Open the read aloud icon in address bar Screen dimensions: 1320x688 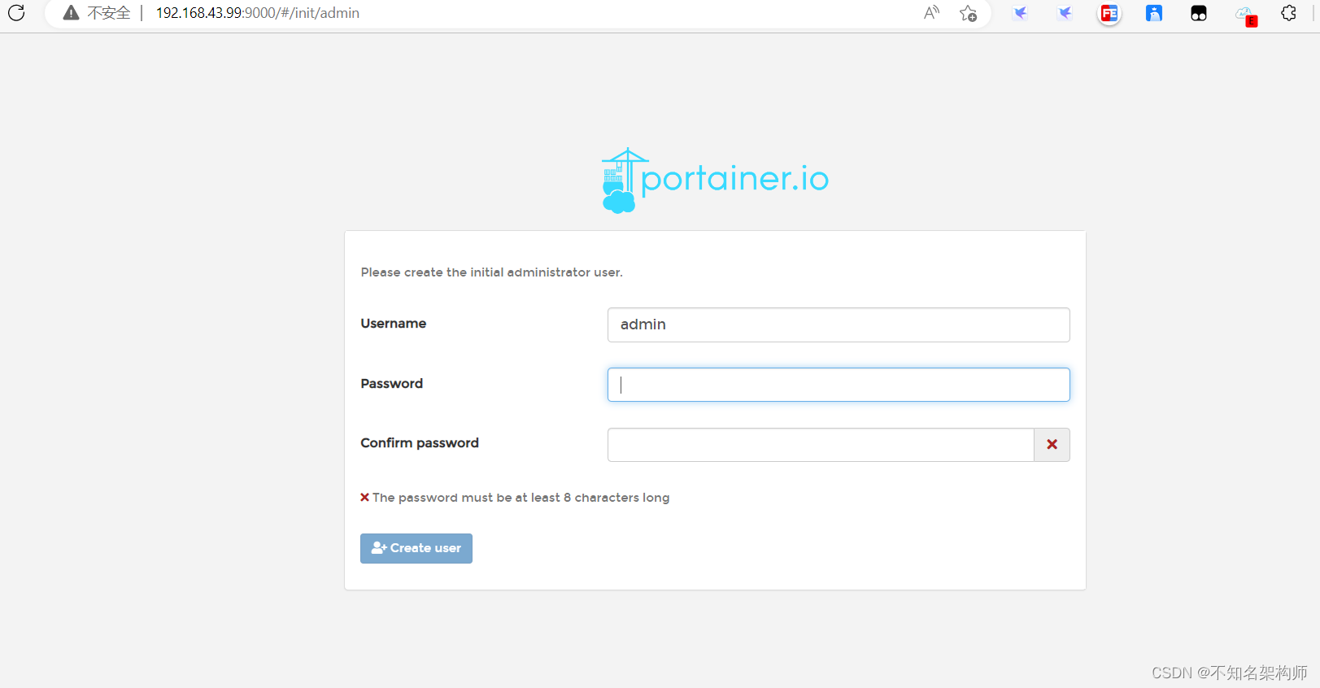pos(931,13)
